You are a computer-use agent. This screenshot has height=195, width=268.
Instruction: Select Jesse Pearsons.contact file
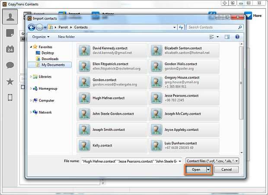(x=184, y=98)
